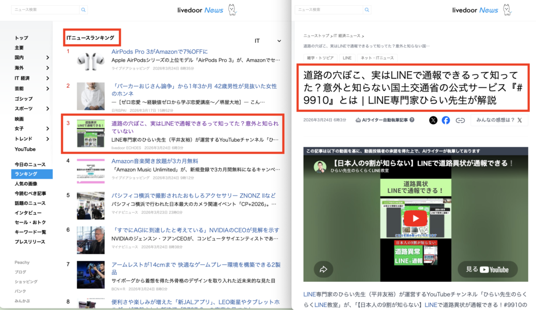Open the AirPods Pro 3 Amazon article
This screenshot has height=310, width=536.
[x=160, y=52]
